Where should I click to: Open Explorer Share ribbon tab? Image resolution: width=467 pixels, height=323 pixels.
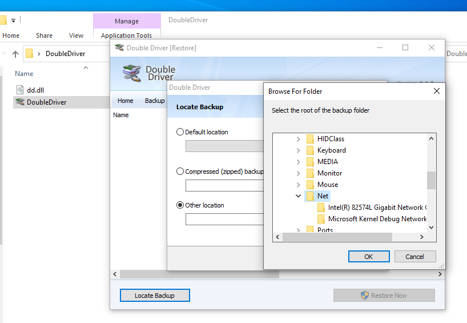click(44, 35)
